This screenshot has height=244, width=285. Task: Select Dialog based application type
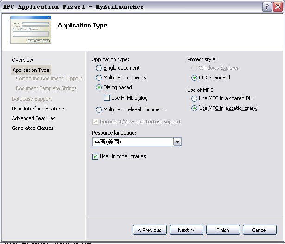tap(99, 88)
